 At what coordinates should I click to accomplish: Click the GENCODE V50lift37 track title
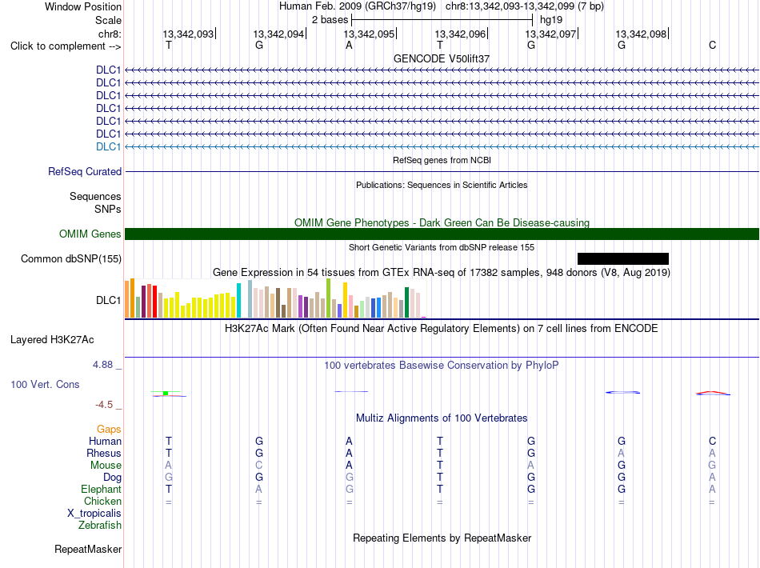(x=442, y=58)
